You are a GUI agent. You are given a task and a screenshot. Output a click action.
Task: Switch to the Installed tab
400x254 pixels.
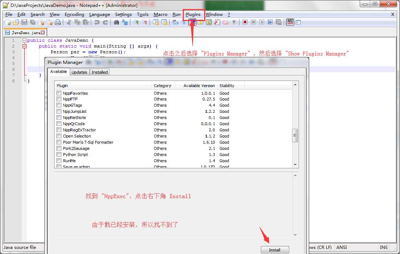(100, 72)
